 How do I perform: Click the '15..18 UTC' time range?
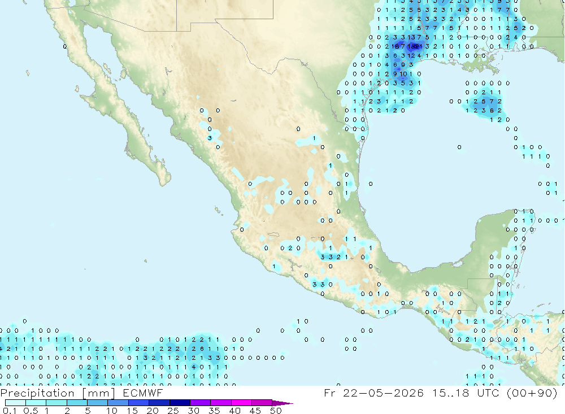(x=466, y=393)
